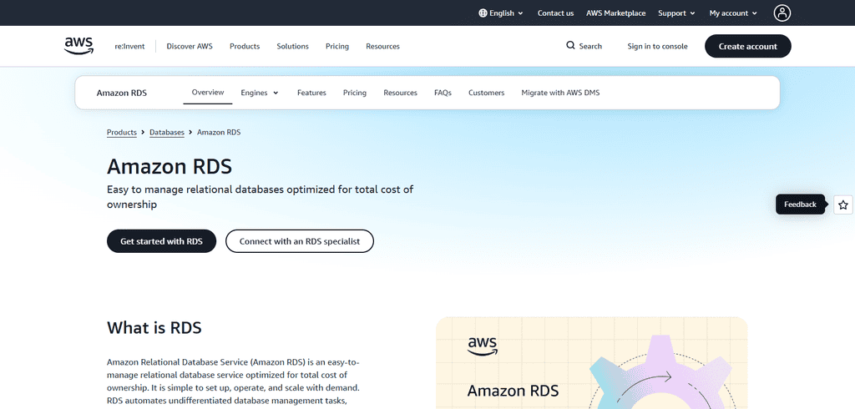The image size is (855, 409).
Task: Open the Customers tab
Action: click(487, 93)
